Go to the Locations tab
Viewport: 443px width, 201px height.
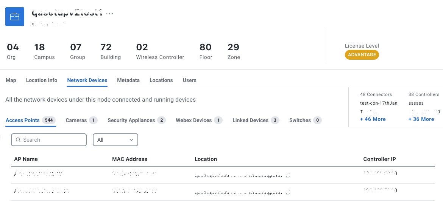tap(161, 80)
